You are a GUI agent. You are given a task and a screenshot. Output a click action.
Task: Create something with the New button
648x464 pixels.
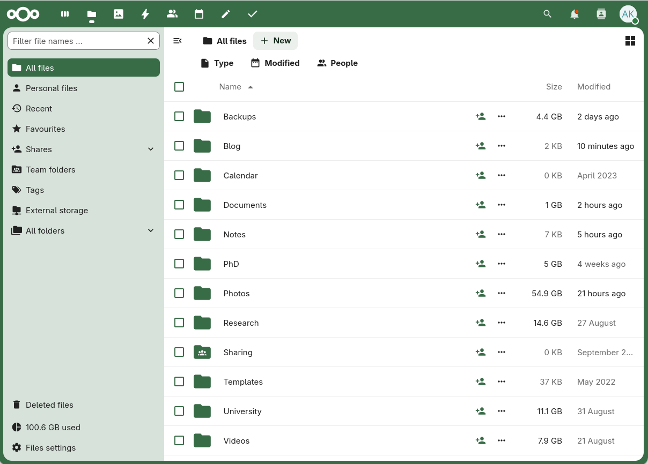tap(275, 41)
